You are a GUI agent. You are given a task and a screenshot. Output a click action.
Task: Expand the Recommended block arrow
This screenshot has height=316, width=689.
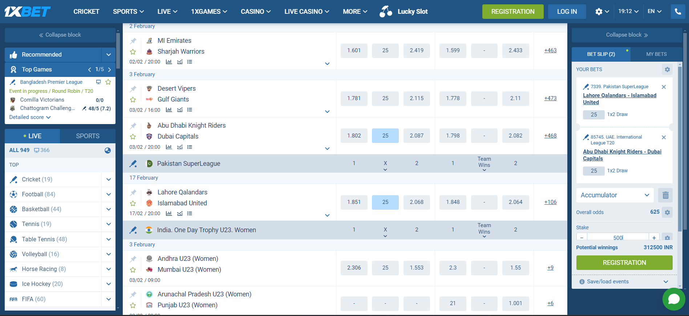[x=108, y=55]
